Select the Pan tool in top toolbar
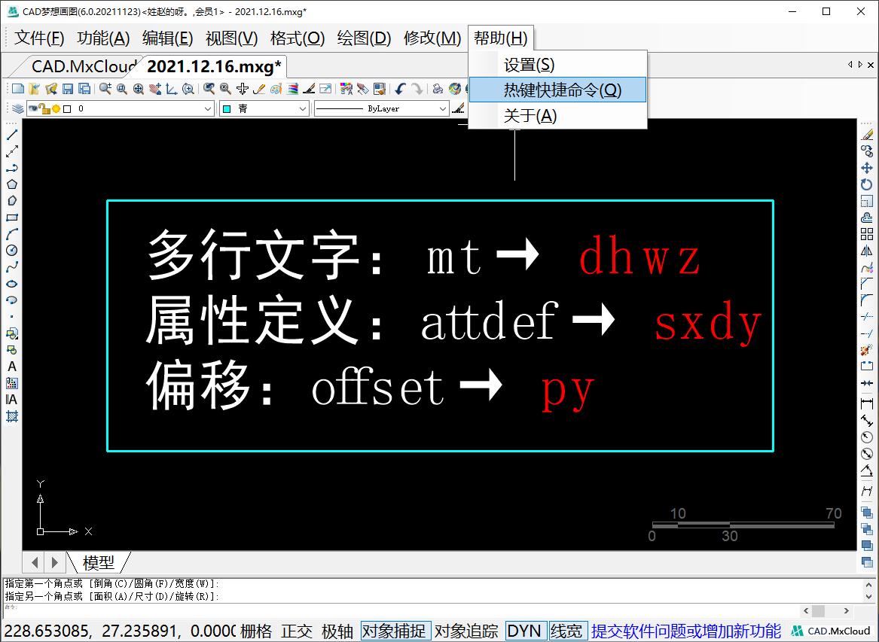879x642 pixels. click(156, 89)
